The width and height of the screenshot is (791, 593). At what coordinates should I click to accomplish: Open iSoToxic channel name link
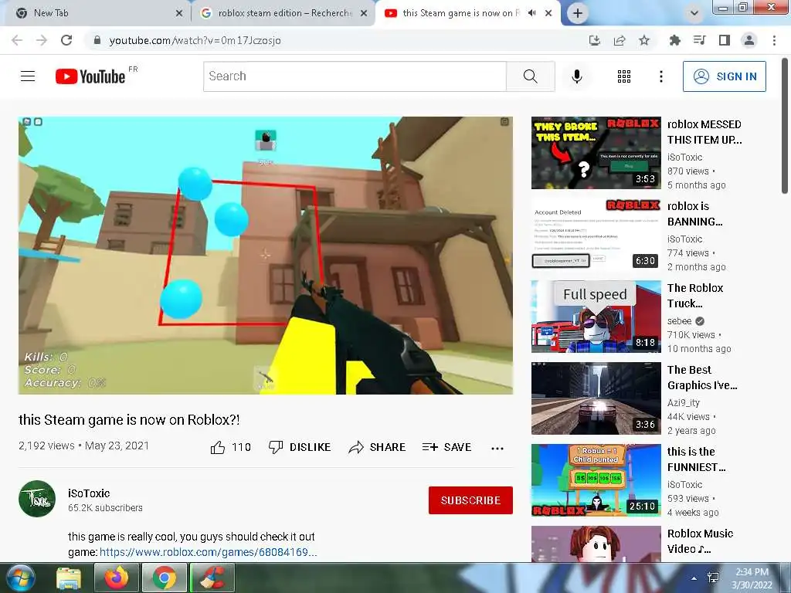click(x=89, y=493)
